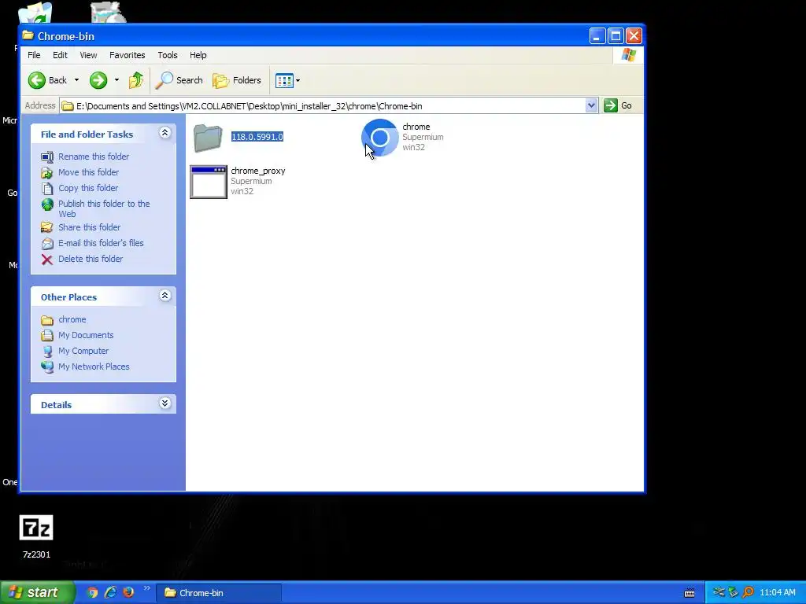
Task: Select the chrome Supermium application icon
Action: point(380,137)
